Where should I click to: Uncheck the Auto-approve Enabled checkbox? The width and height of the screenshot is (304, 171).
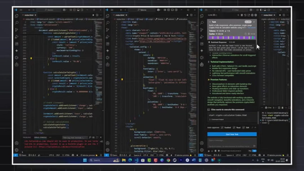coord(222,128)
